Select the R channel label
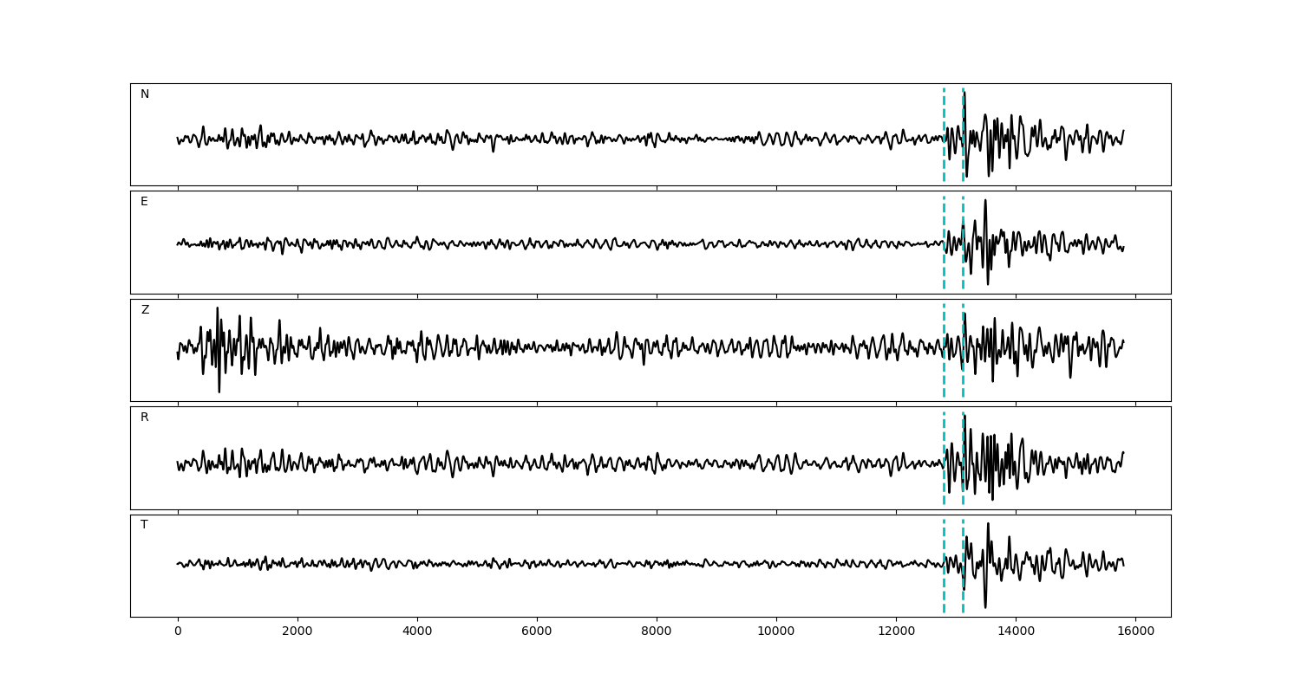 145,418
